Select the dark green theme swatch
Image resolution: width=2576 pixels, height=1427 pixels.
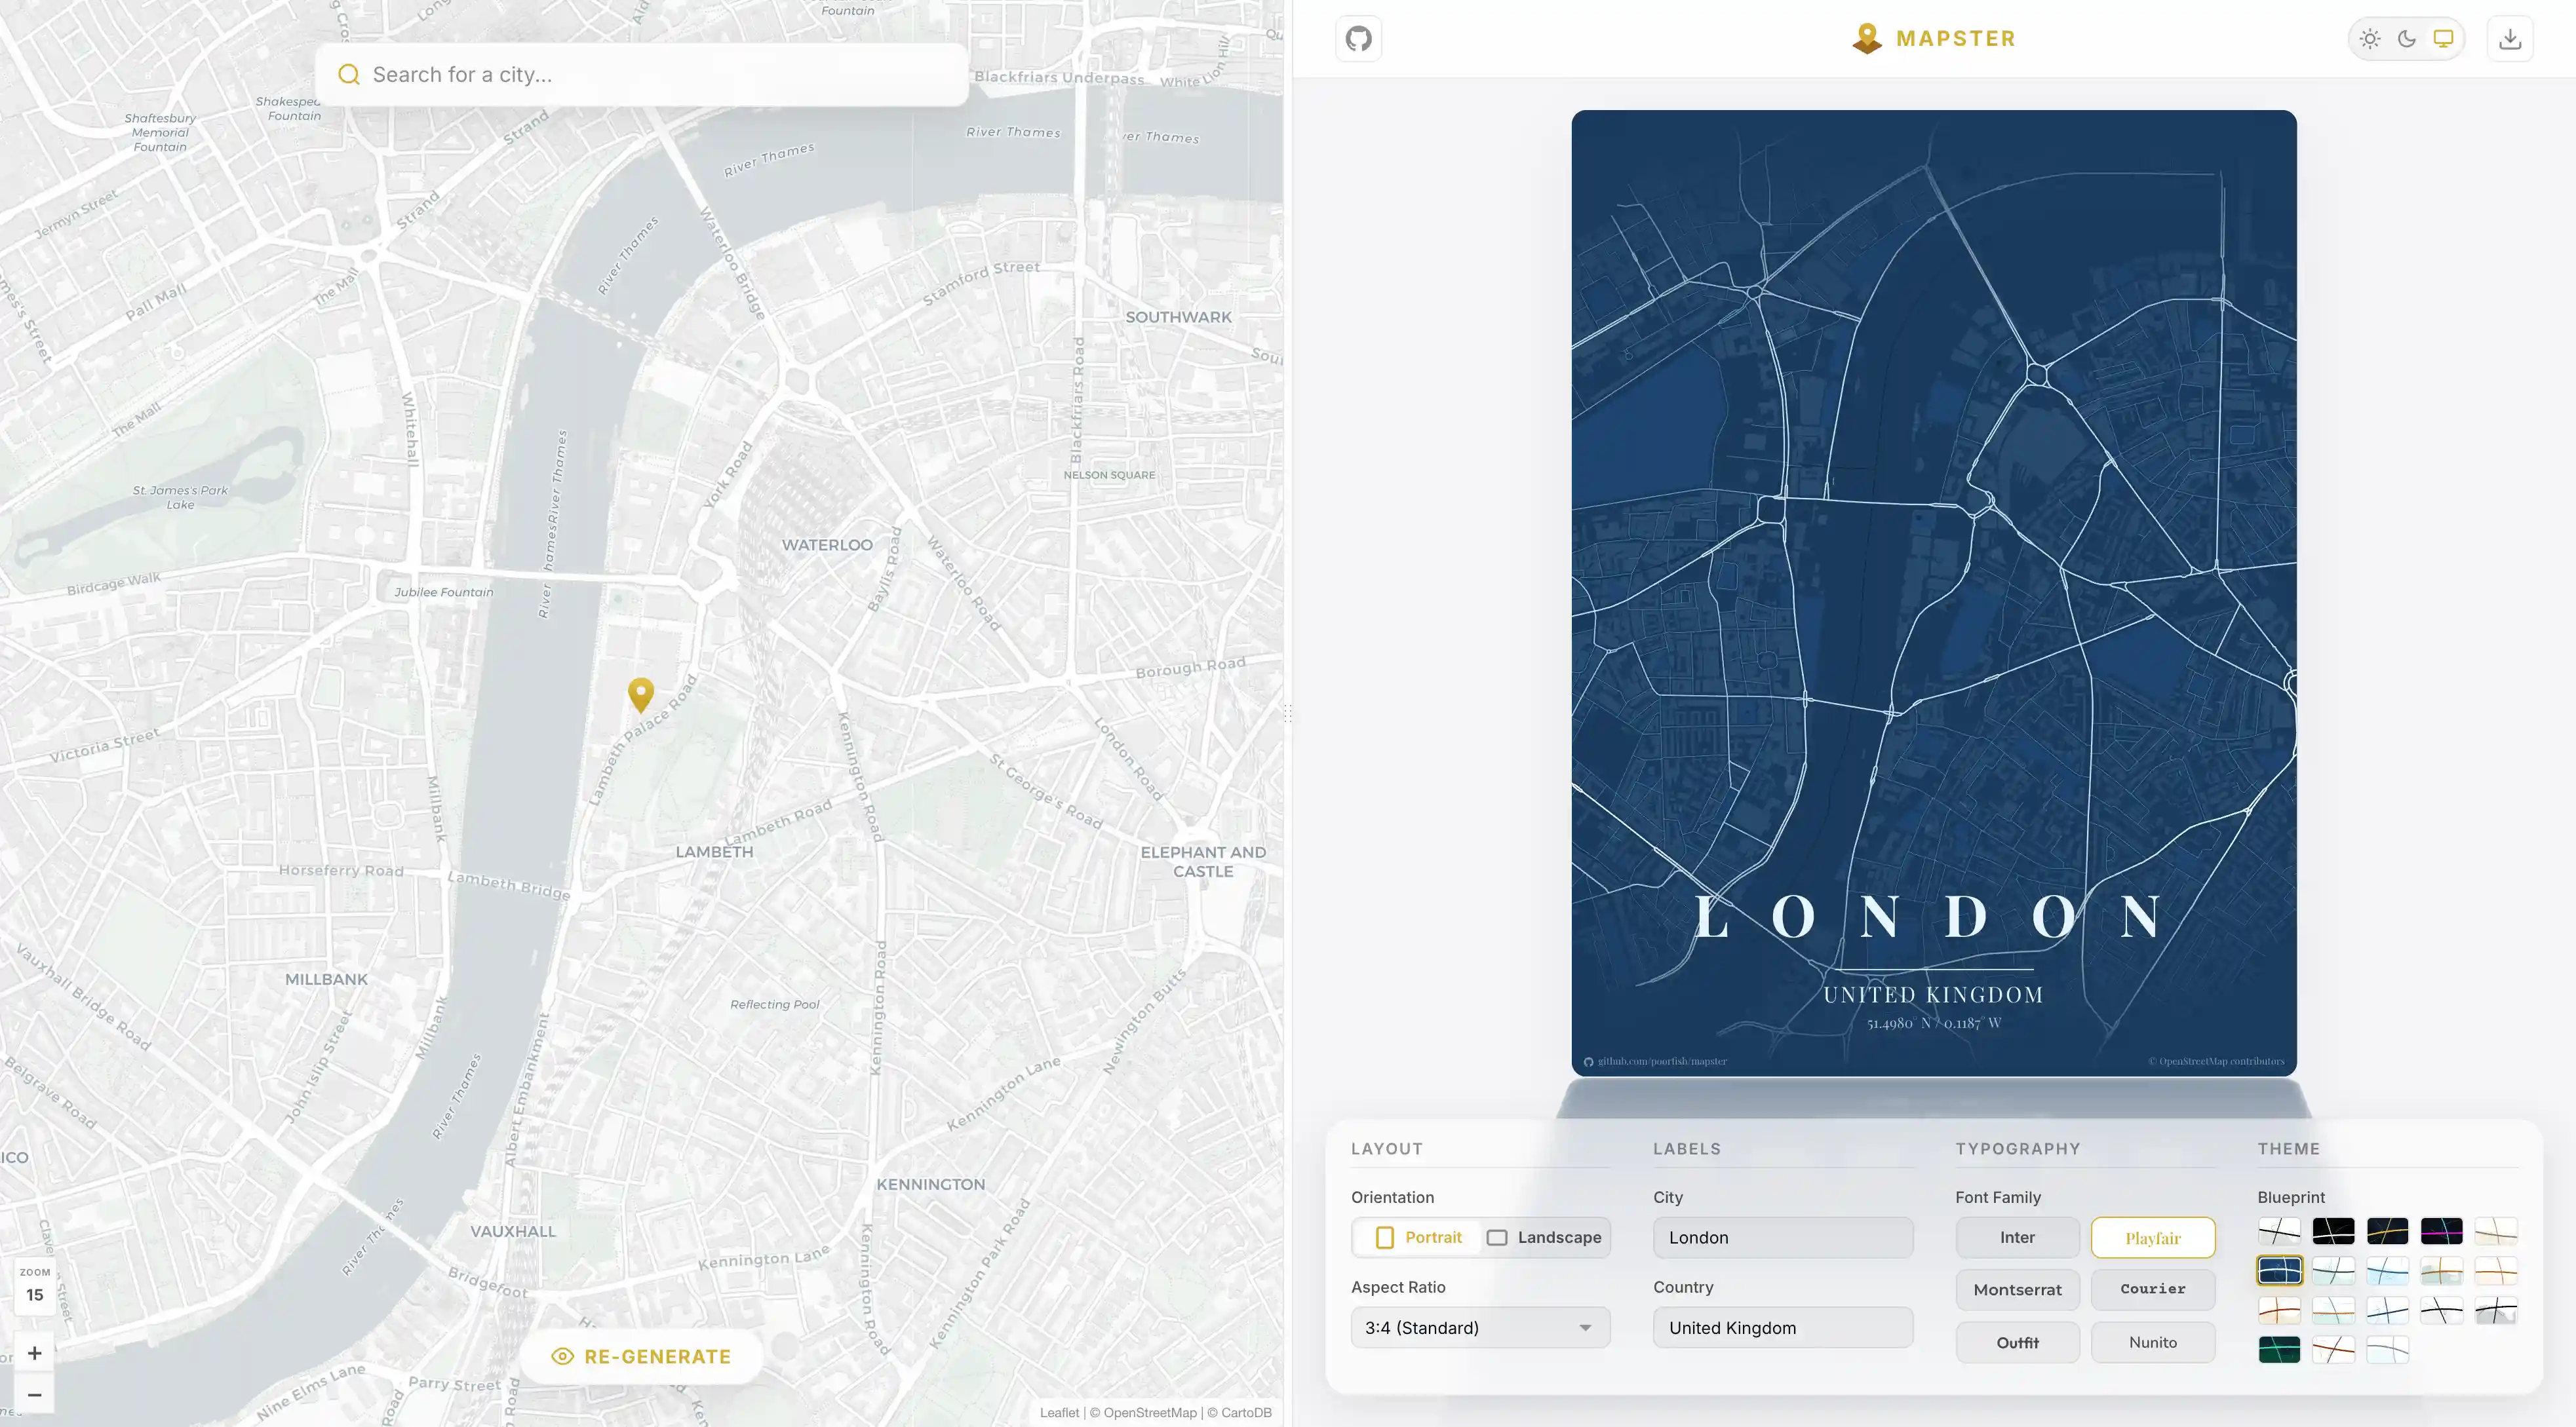pos(2279,1350)
